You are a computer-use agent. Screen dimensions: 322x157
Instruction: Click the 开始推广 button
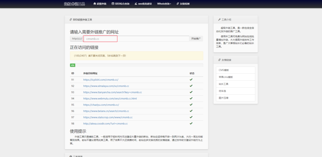[x=196, y=39]
